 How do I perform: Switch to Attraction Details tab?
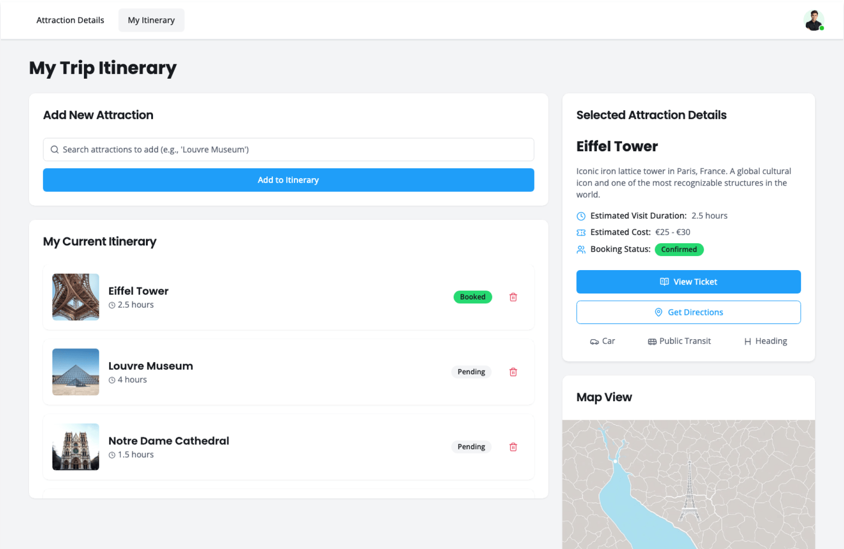coord(70,20)
